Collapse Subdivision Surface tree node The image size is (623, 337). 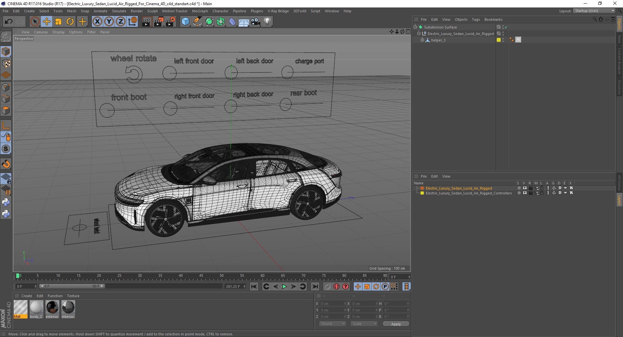415,27
